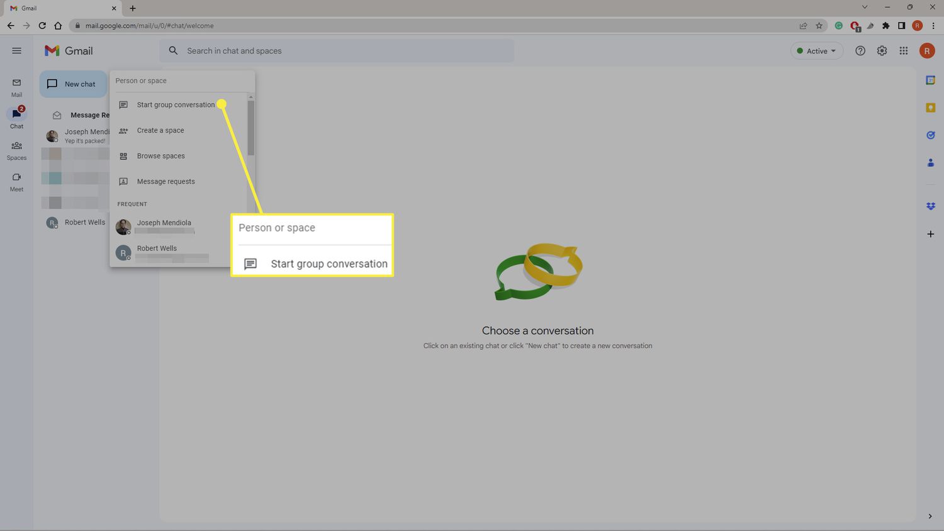Image resolution: width=944 pixels, height=531 pixels.
Task: Open the Help question mark icon
Action: 860,51
